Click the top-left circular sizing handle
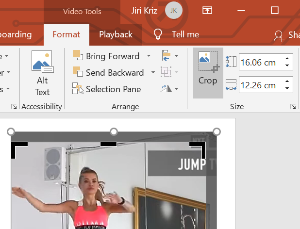300x229 pixels. (x=11, y=131)
